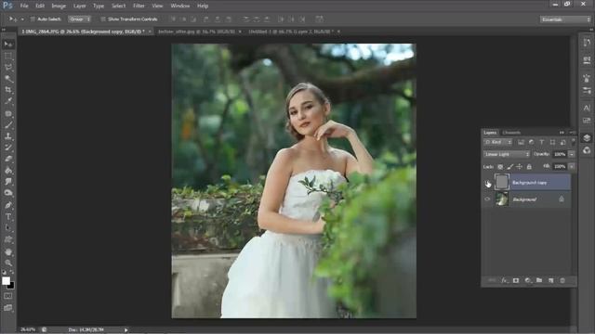Select the Eraser tool
The width and height of the screenshot is (595, 334).
coord(8,159)
